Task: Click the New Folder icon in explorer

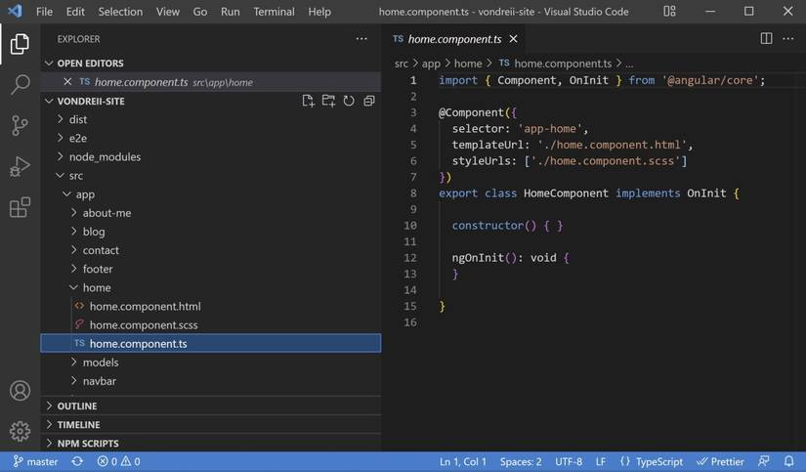Action: click(x=328, y=101)
